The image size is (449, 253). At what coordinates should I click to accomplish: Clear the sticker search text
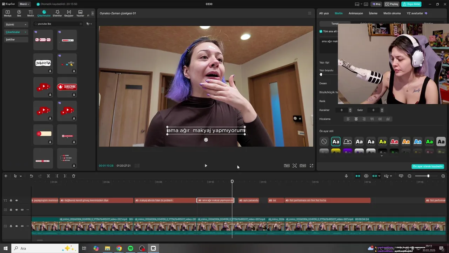81,24
